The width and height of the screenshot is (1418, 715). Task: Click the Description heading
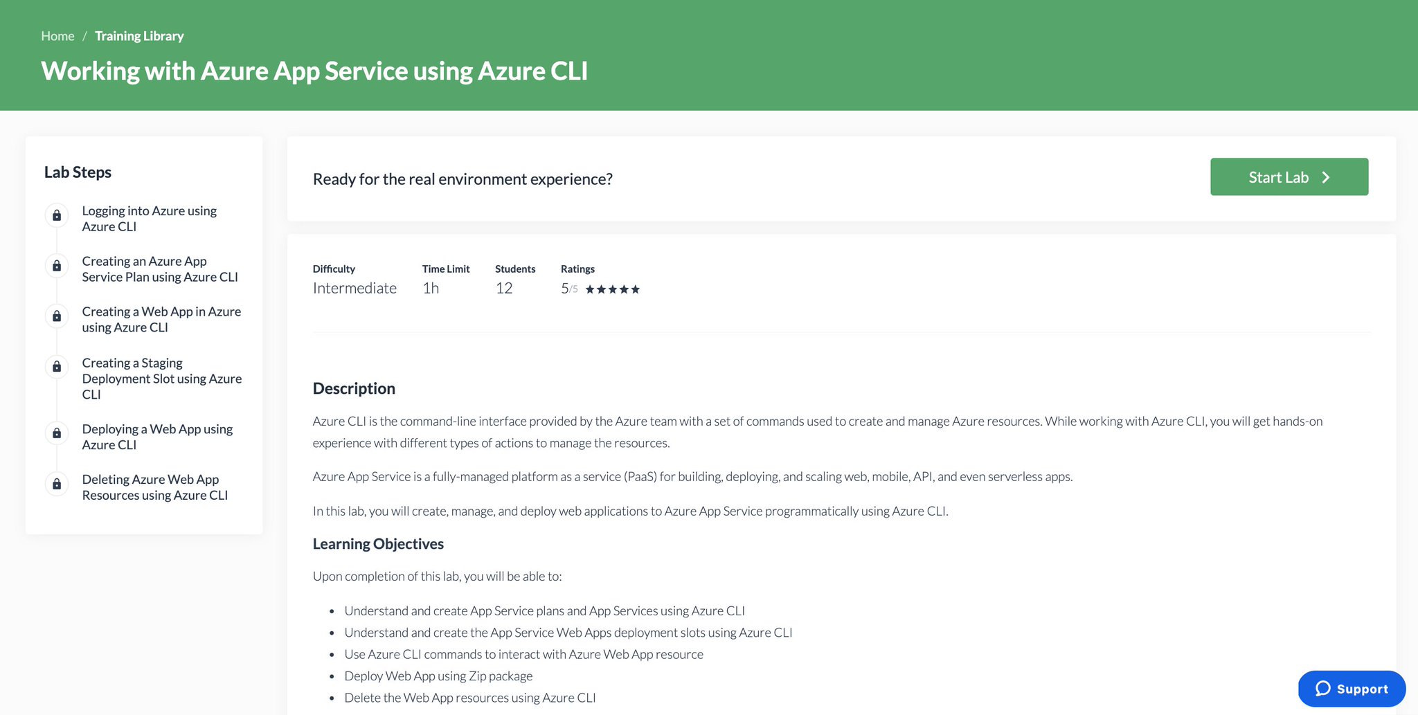point(354,388)
